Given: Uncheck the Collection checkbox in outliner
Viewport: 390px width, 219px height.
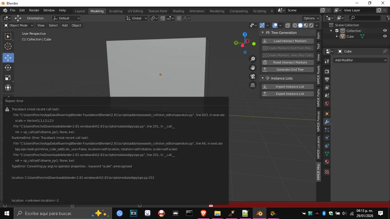Looking at the screenshot, I should click(337, 31).
